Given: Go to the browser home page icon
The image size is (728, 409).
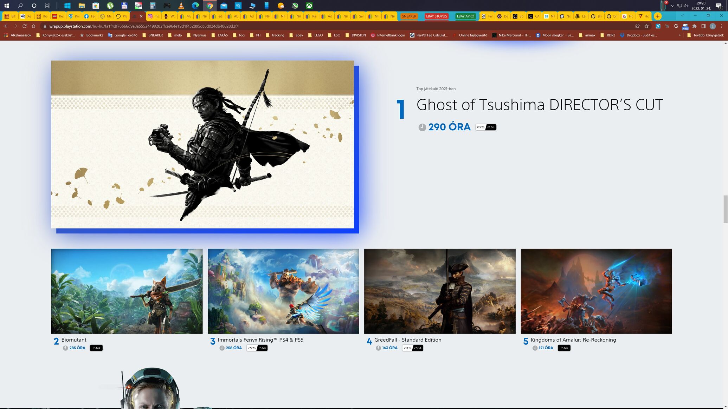Looking at the screenshot, I should coord(33,26).
